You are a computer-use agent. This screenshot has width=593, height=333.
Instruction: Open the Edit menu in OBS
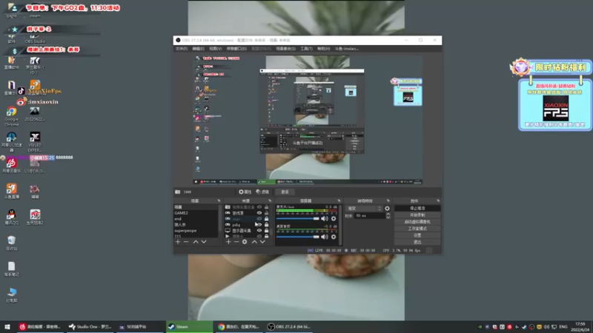point(198,49)
